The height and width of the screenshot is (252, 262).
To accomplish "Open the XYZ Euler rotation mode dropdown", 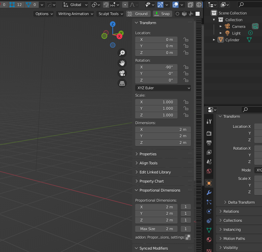I will tap(163, 88).
